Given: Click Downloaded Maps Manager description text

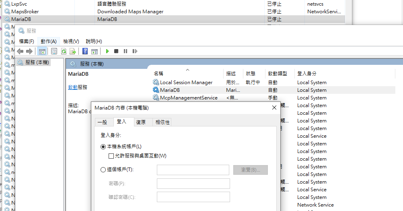Looking at the screenshot, I should [x=130, y=12].
